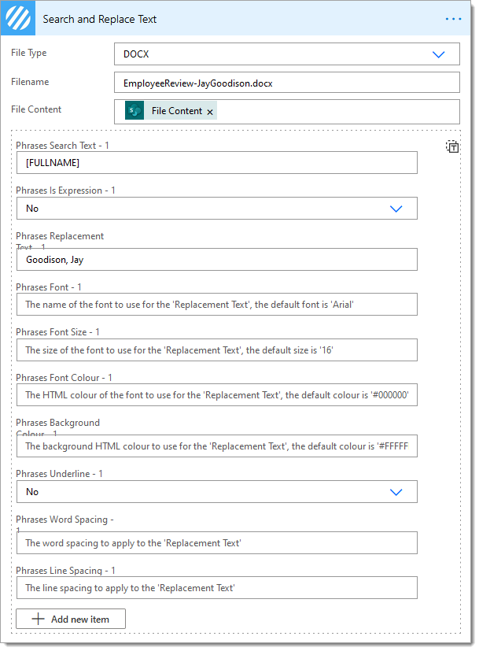Click the Phrases Font Size field

[x=216, y=350]
